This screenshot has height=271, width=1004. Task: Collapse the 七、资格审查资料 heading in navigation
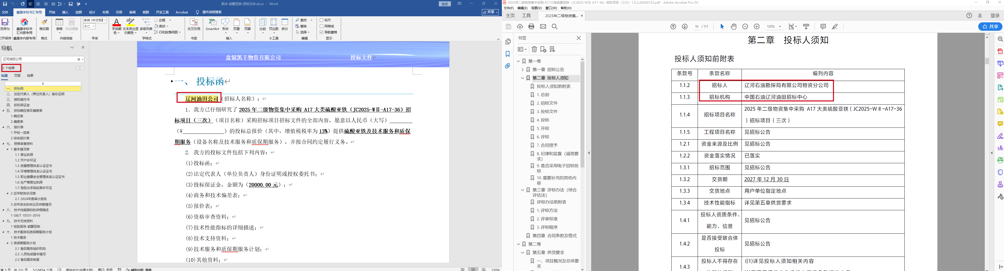(3, 144)
